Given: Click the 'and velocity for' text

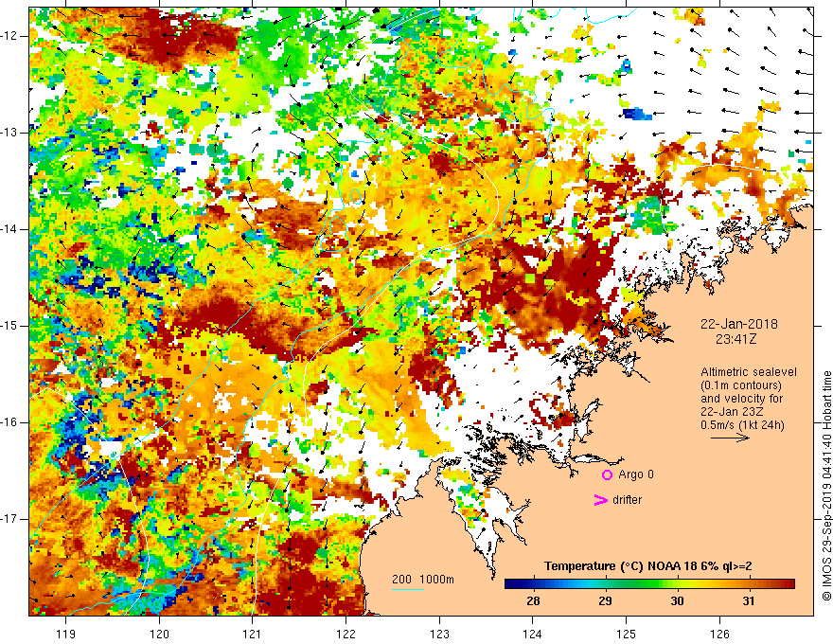Looking at the screenshot, I should pyautogui.click(x=741, y=399).
